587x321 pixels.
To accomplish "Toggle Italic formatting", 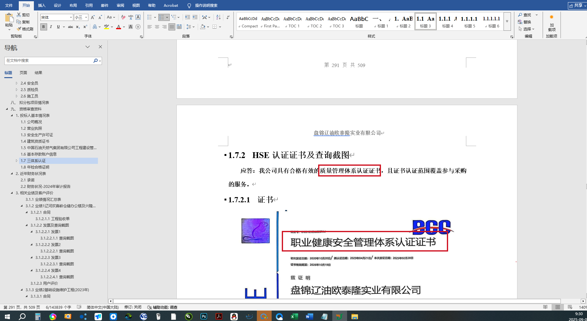I will click(51, 27).
